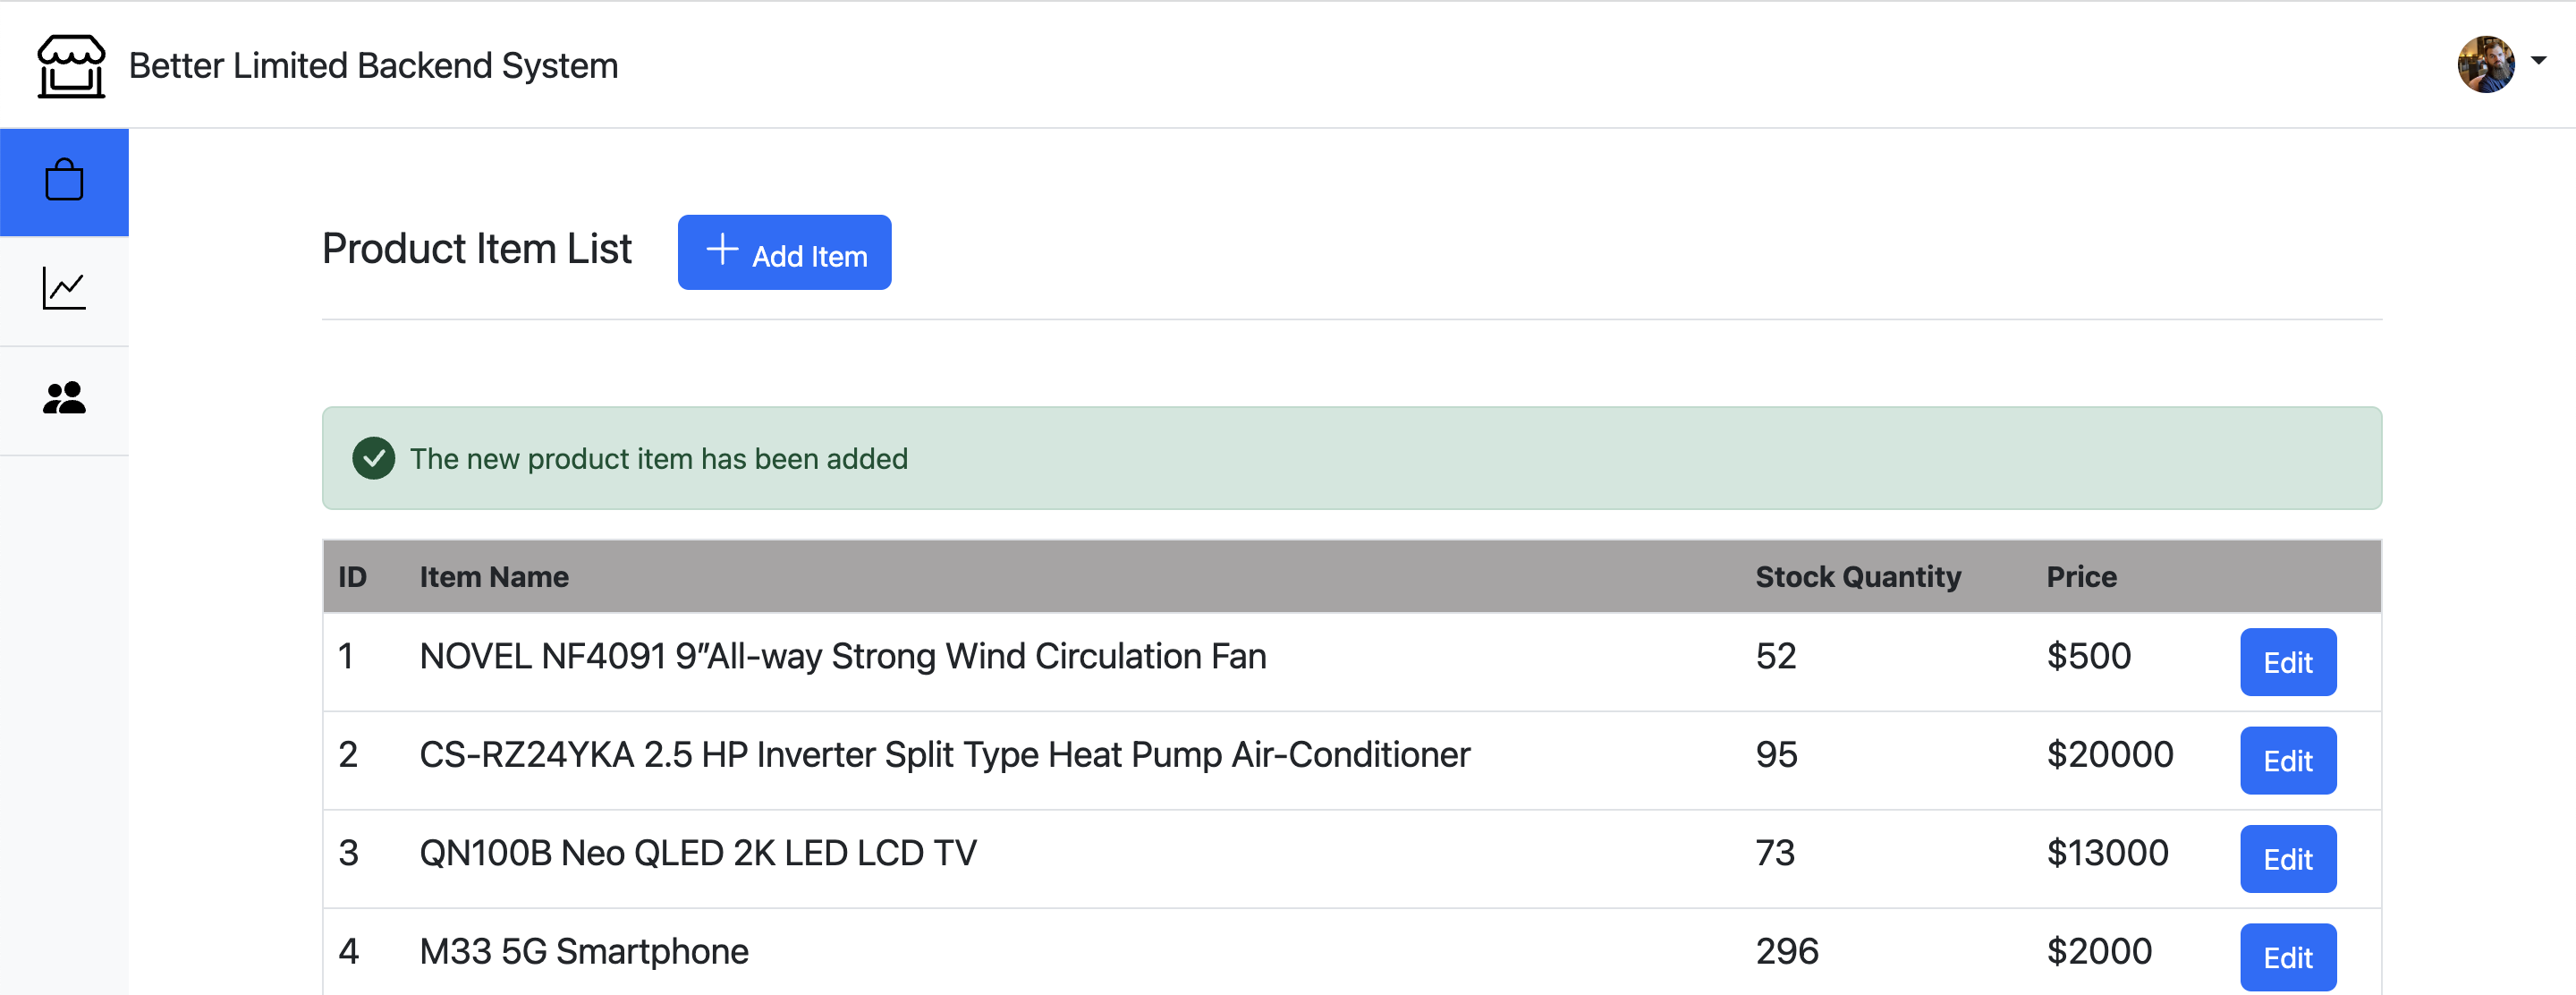Expand the profile dropdown caret

click(x=2538, y=61)
